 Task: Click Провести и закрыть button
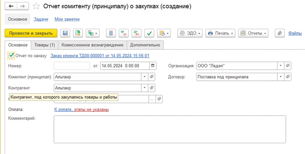[31, 33]
